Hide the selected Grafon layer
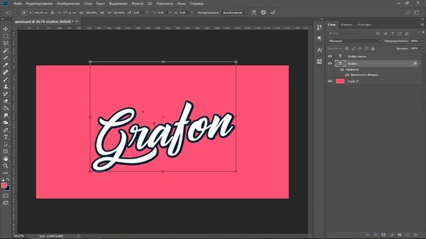This screenshot has width=426, height=239. pyautogui.click(x=330, y=64)
